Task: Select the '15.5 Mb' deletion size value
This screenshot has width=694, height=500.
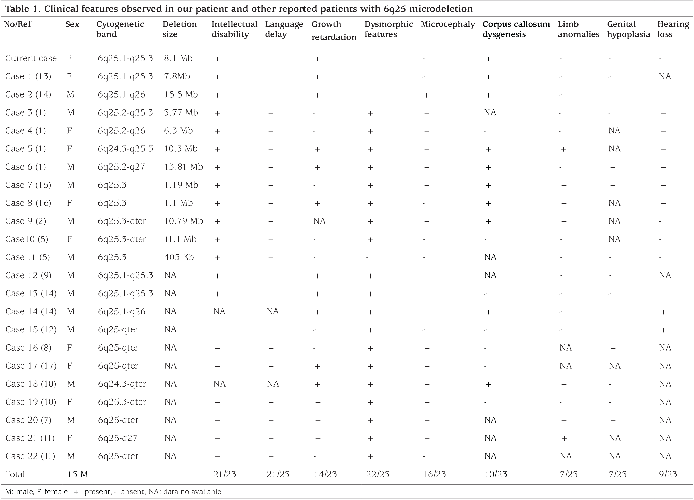Action: [x=181, y=94]
